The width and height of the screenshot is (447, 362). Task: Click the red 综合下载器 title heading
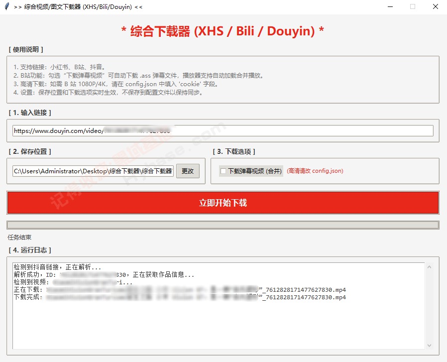click(x=223, y=31)
